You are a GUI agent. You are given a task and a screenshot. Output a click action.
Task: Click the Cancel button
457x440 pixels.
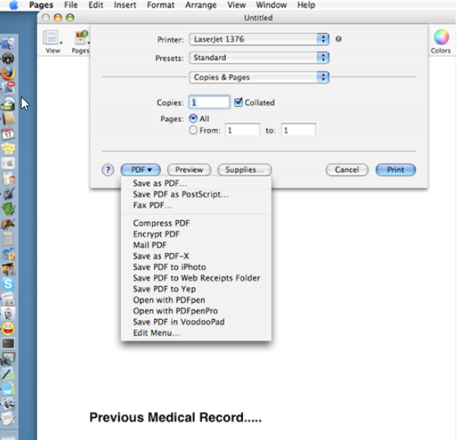[347, 170]
